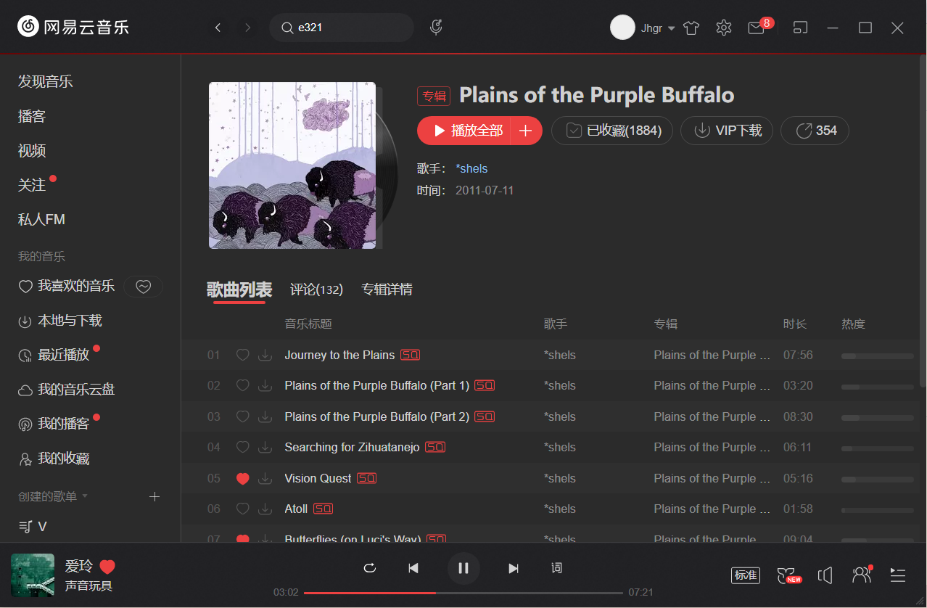Viewport: 927px width, 608px height.
Task: Seek on the playback progress bar
Action: click(463, 593)
